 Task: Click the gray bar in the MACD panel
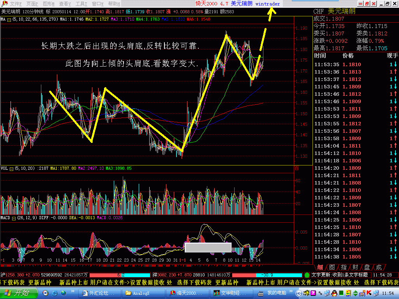(208, 247)
